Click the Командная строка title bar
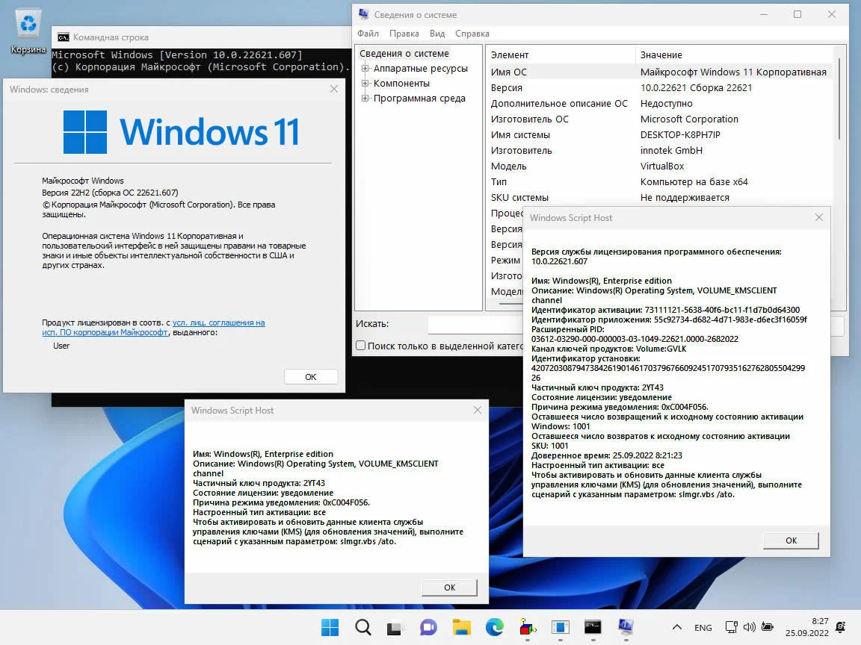This screenshot has width=861, height=645. point(202,37)
